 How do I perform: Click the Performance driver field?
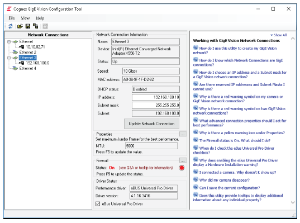tap(154, 188)
